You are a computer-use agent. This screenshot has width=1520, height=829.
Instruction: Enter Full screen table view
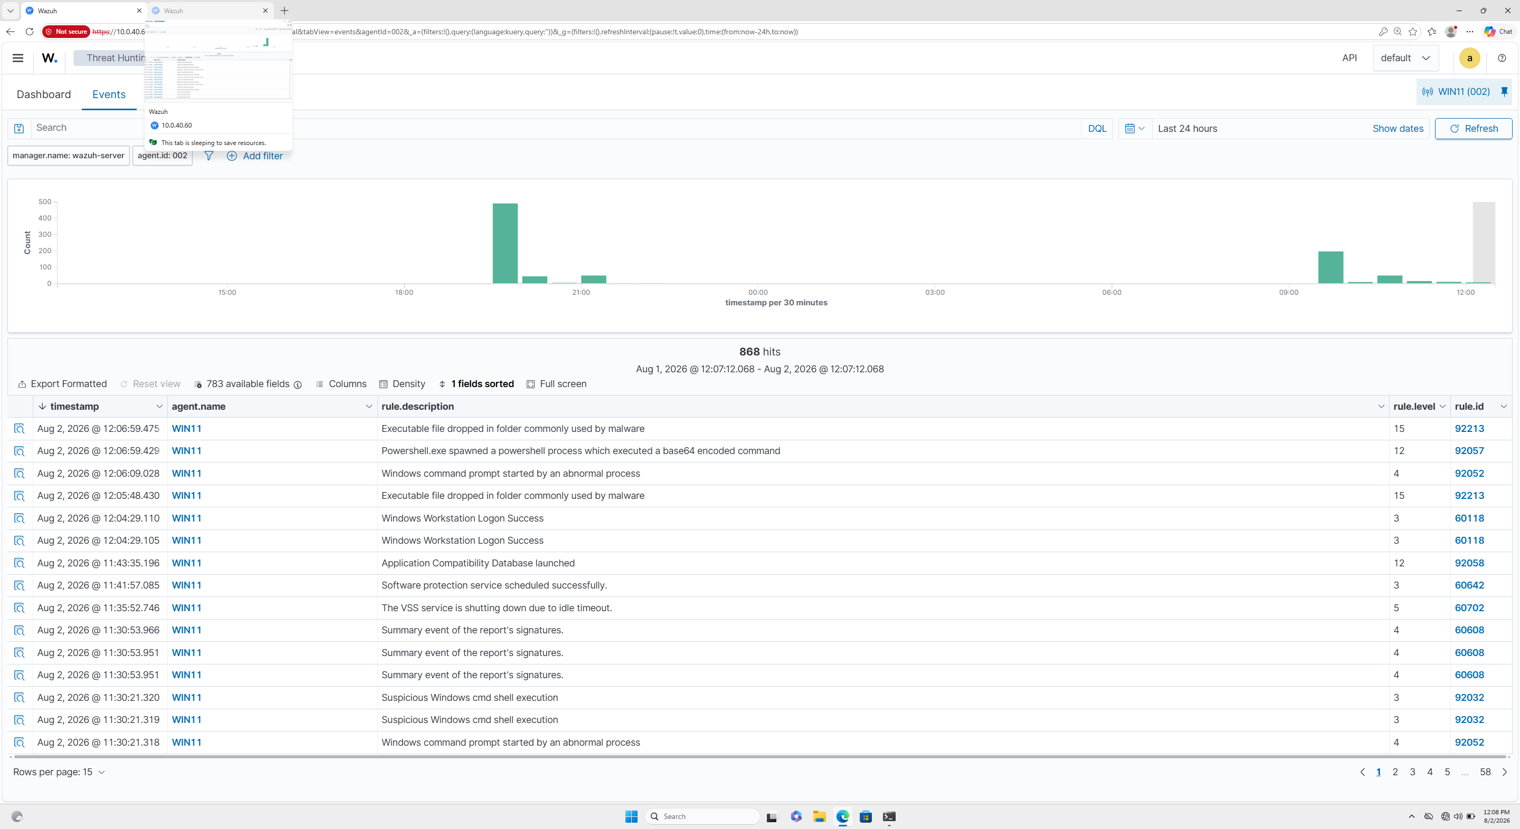[x=556, y=384]
